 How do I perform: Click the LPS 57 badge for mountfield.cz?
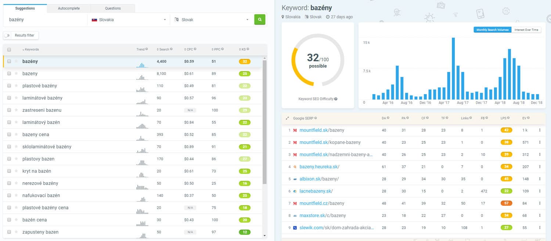(507, 203)
